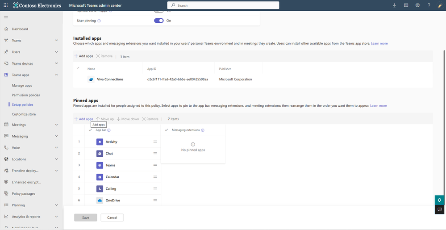Click Add apps under Pinned apps
Screen dimensions: 446x230
tap(83, 119)
